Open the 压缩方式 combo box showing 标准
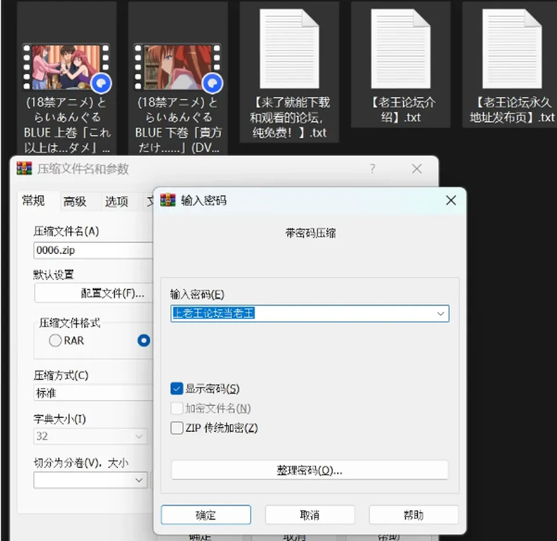Screen dimensions: 557x541 [93, 393]
